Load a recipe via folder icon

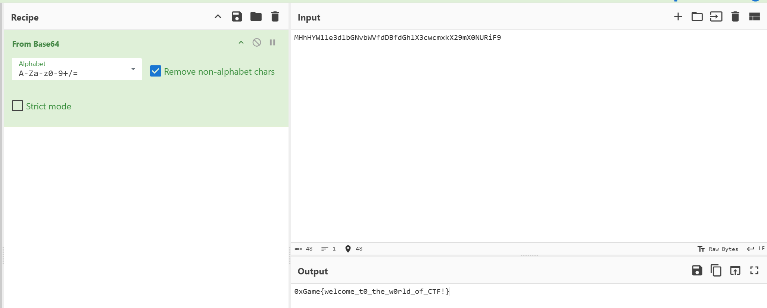[256, 17]
